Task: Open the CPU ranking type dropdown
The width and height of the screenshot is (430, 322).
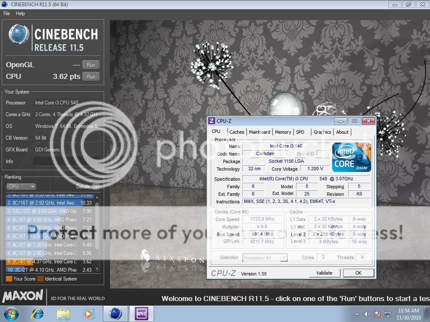Action: click(x=21, y=187)
